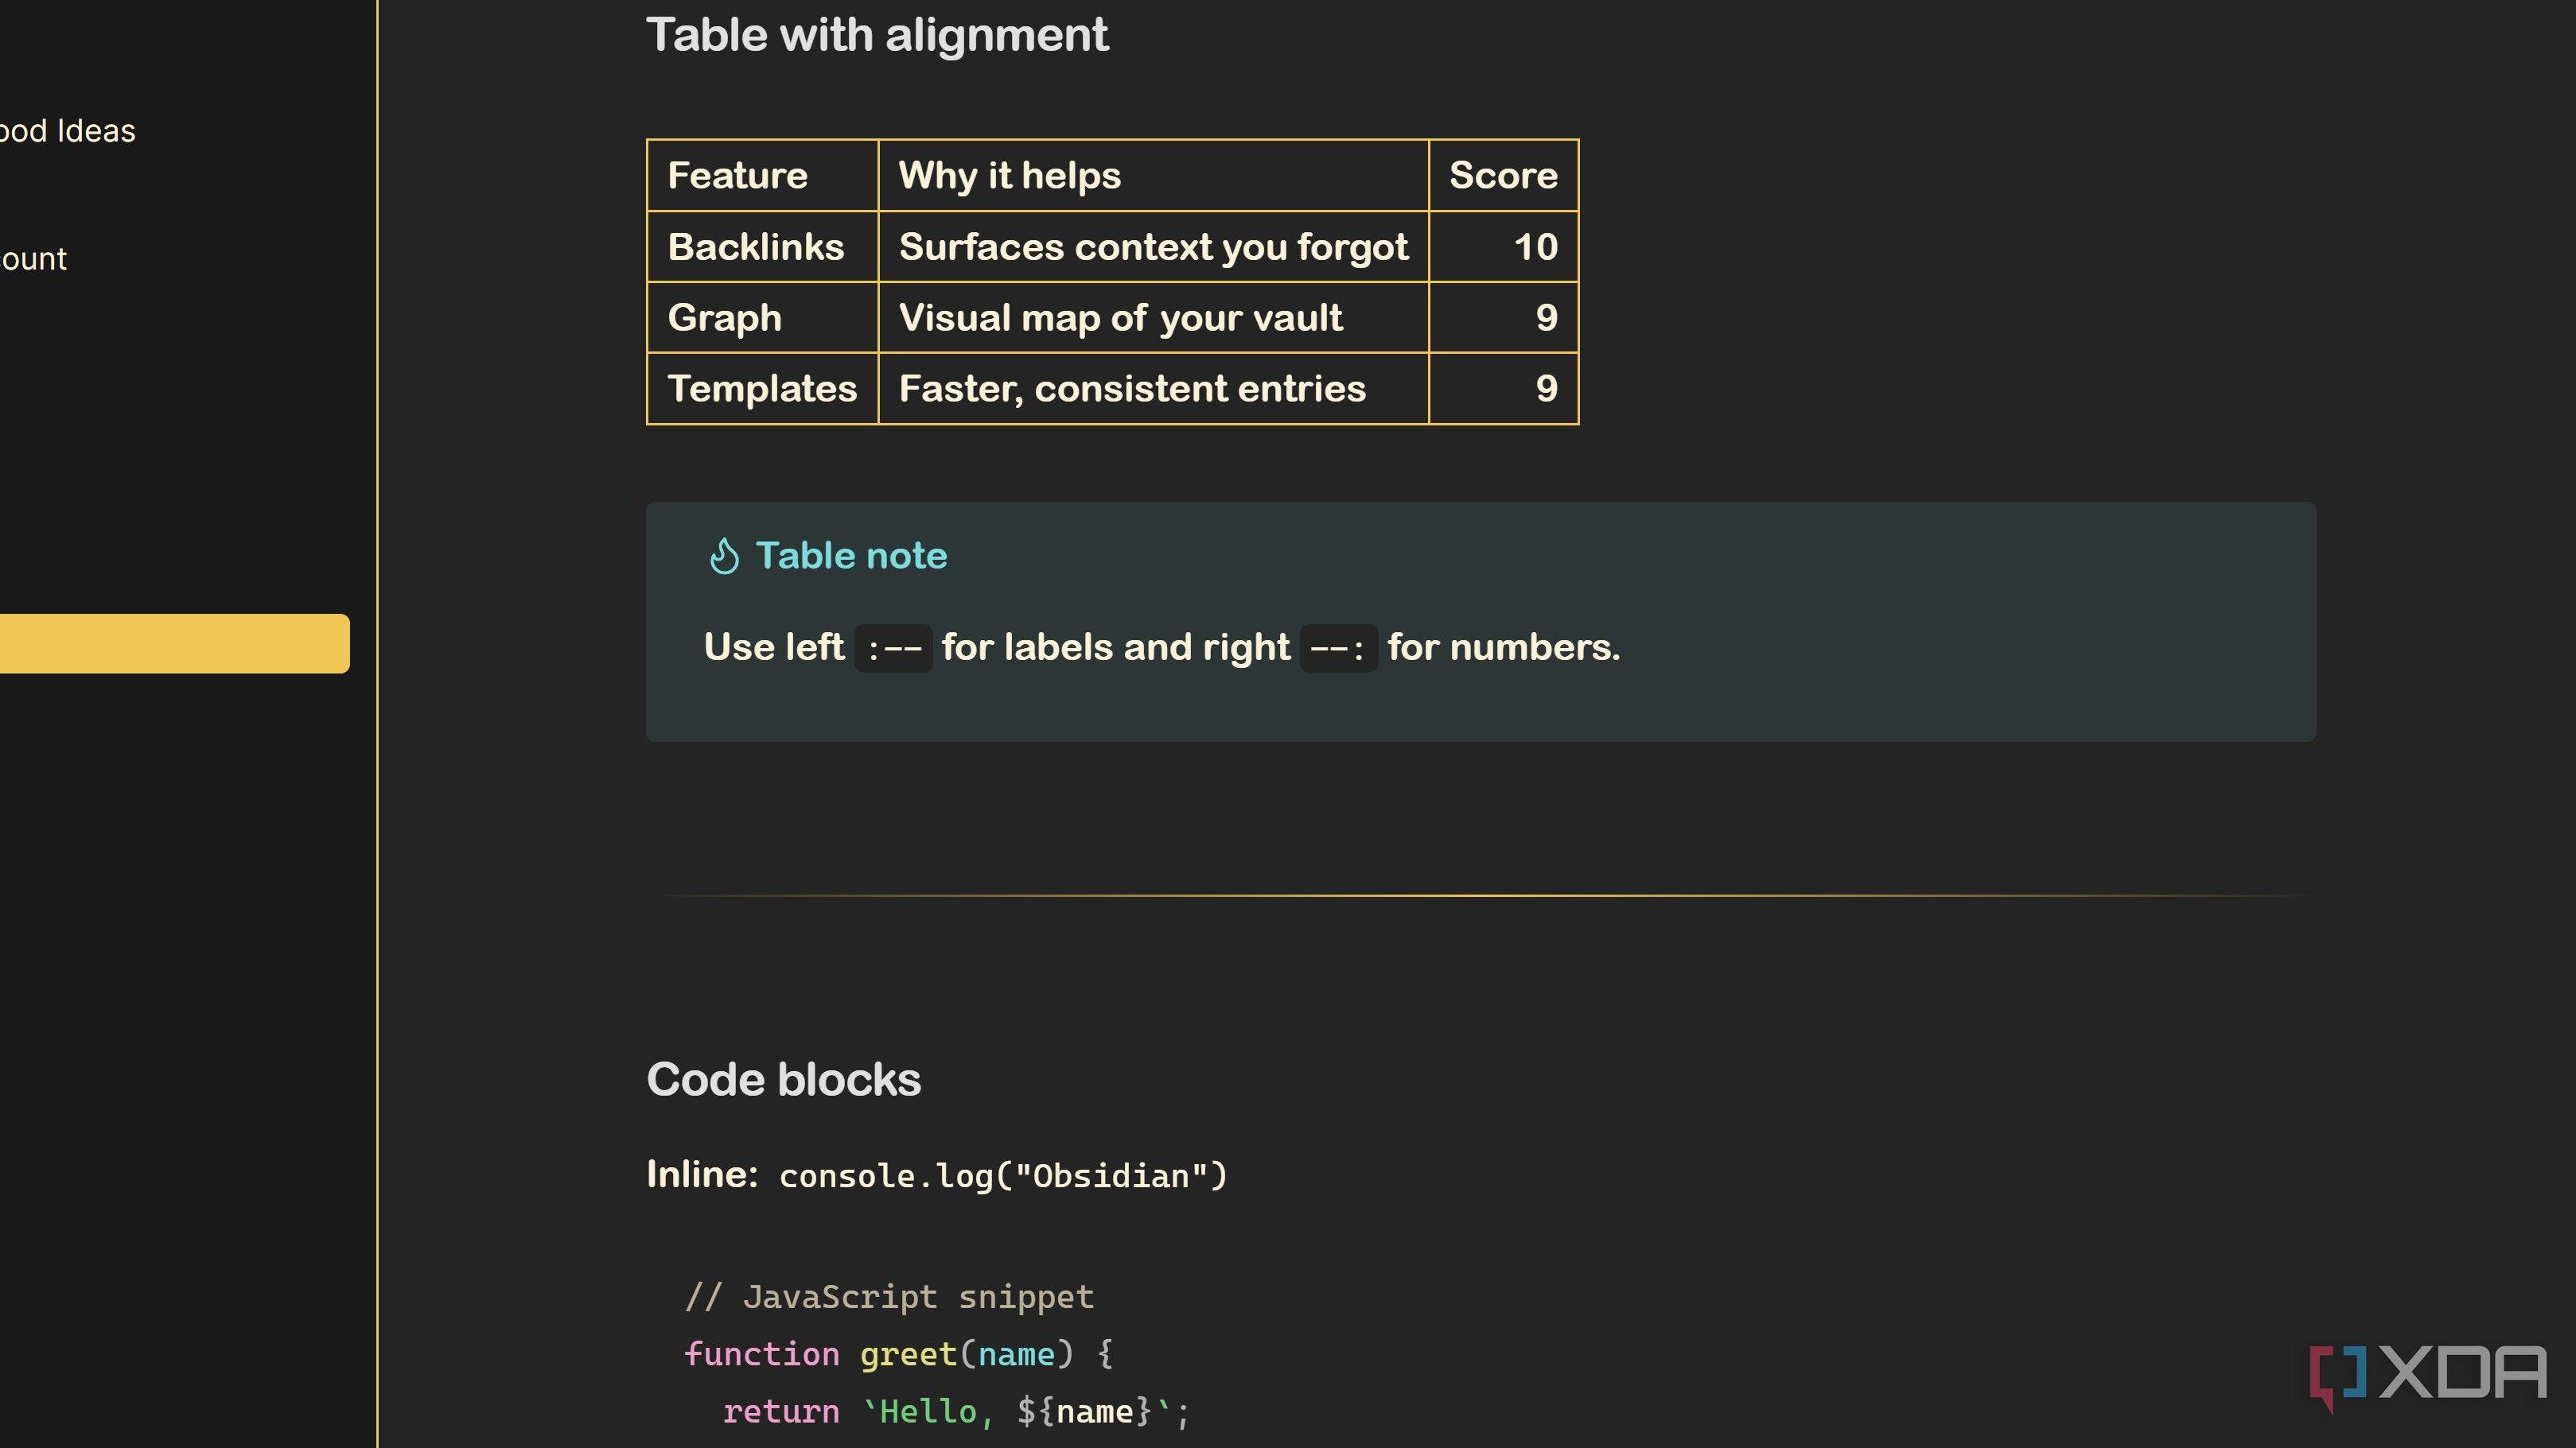Open the sidebar item ending in 'ount'
The image size is (2576, 1448).
(33, 258)
